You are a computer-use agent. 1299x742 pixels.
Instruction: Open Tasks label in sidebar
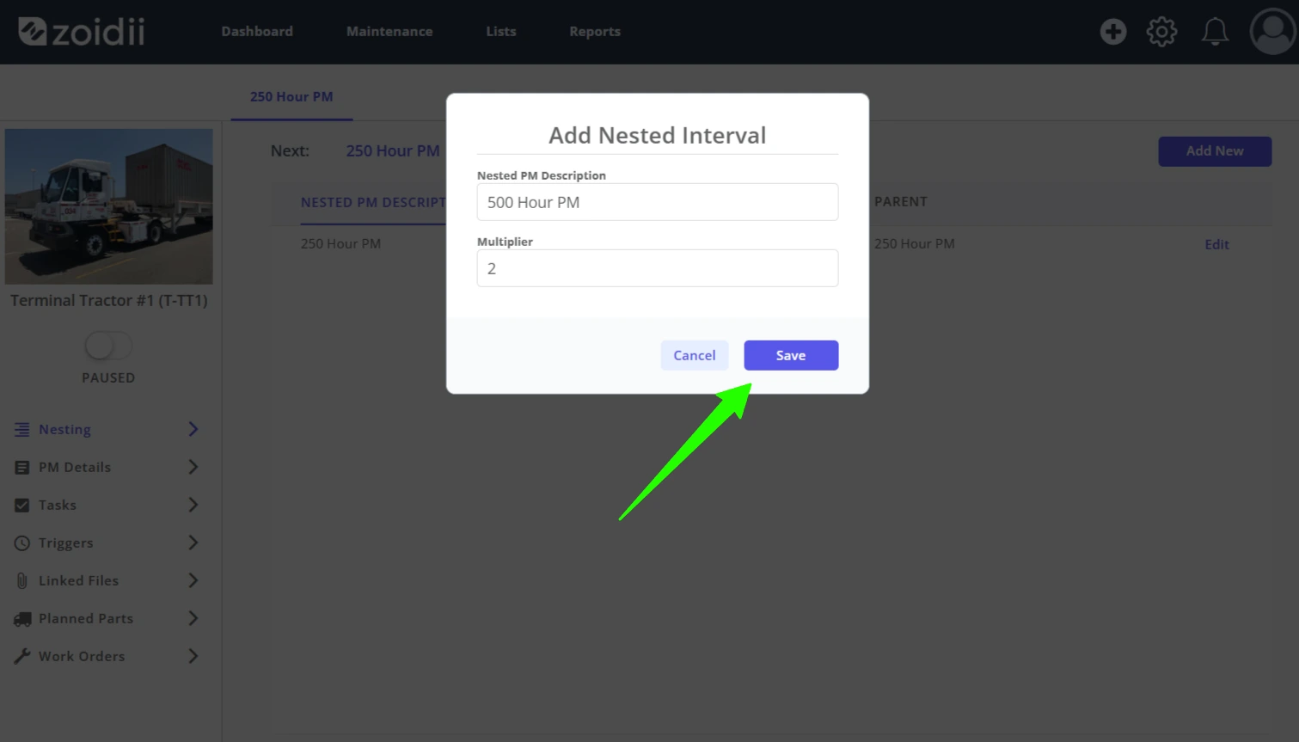(58, 505)
